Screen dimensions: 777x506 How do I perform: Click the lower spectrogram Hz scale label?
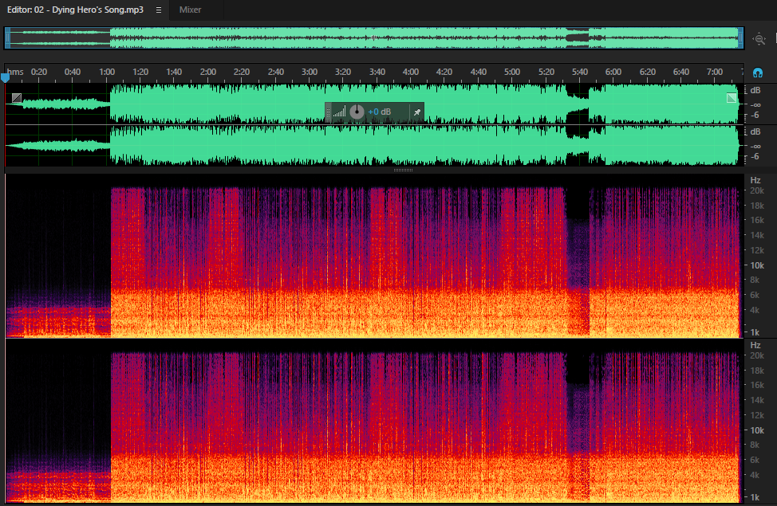[x=755, y=345]
